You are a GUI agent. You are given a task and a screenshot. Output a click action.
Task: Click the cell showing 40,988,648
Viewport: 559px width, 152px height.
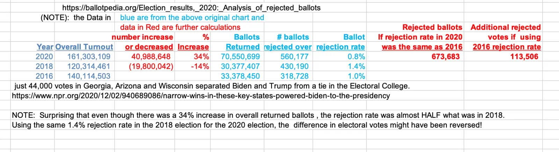pos(151,57)
